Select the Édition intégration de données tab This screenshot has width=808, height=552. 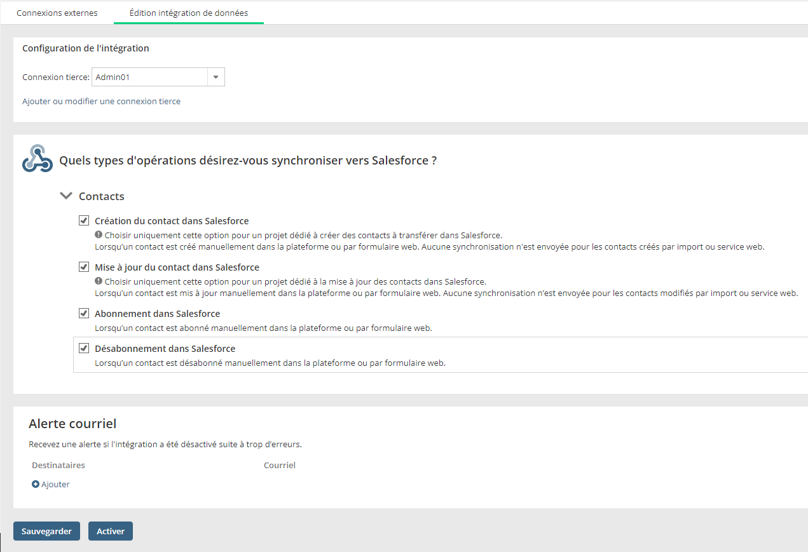[189, 13]
